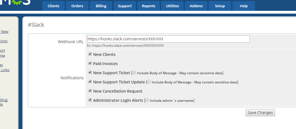Disable the New Support Ticket notification checkbox

(x=90, y=73)
